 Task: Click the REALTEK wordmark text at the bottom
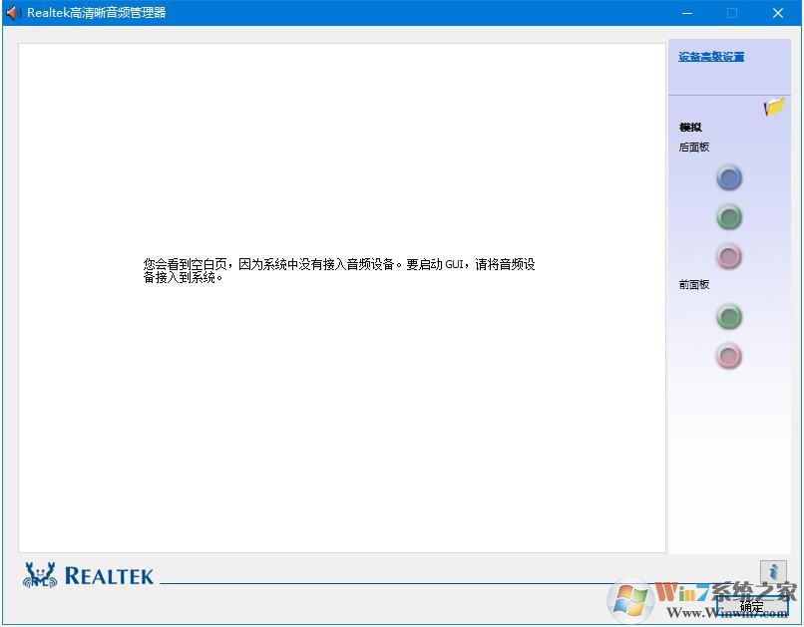coord(110,574)
